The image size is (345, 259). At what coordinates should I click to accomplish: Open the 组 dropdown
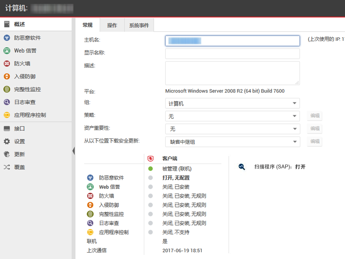pyautogui.click(x=232, y=103)
